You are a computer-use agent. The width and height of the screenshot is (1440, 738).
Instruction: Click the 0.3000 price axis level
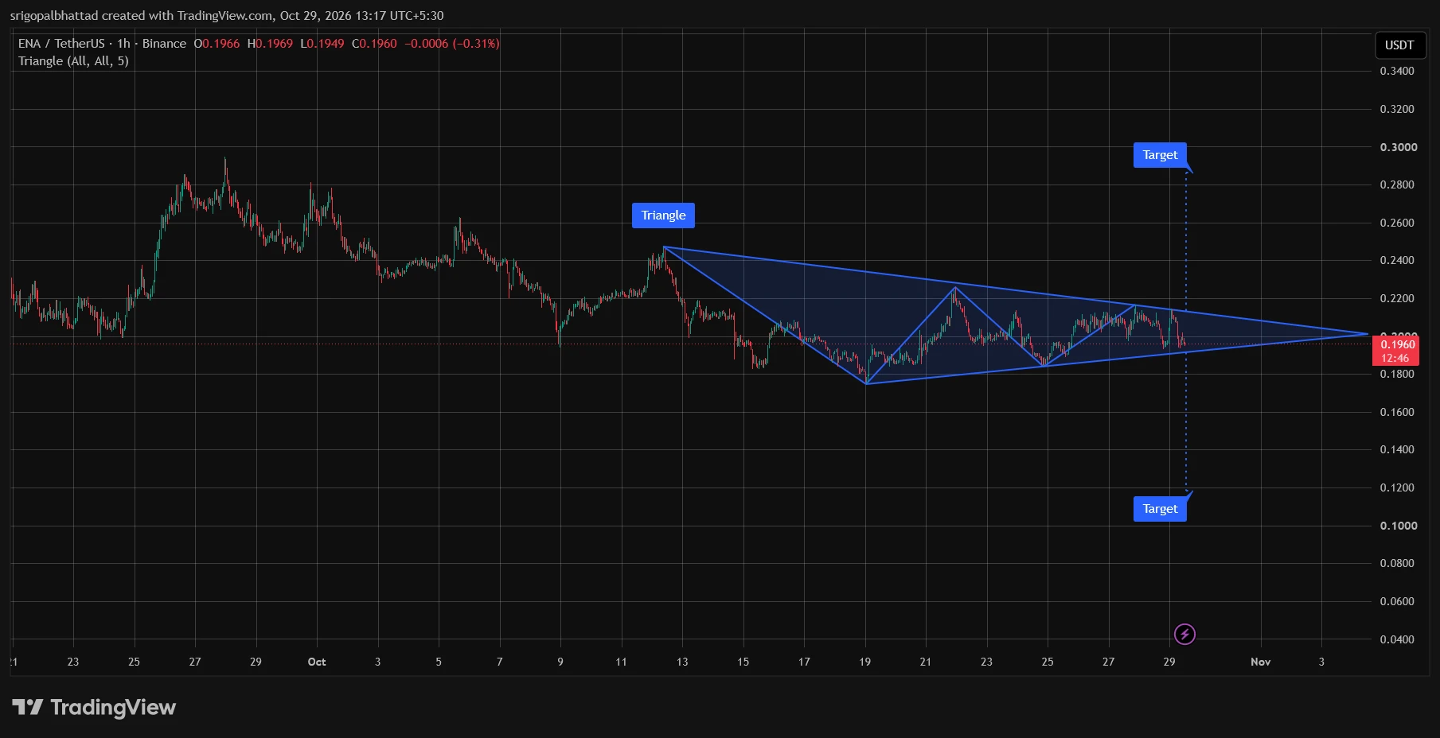click(1399, 147)
